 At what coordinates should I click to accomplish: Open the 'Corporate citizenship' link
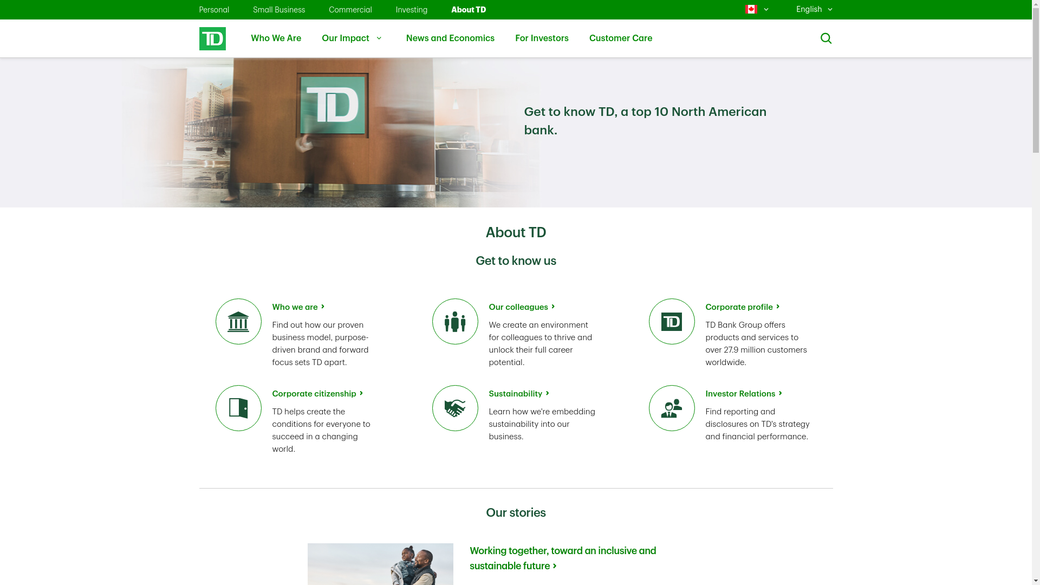317,394
